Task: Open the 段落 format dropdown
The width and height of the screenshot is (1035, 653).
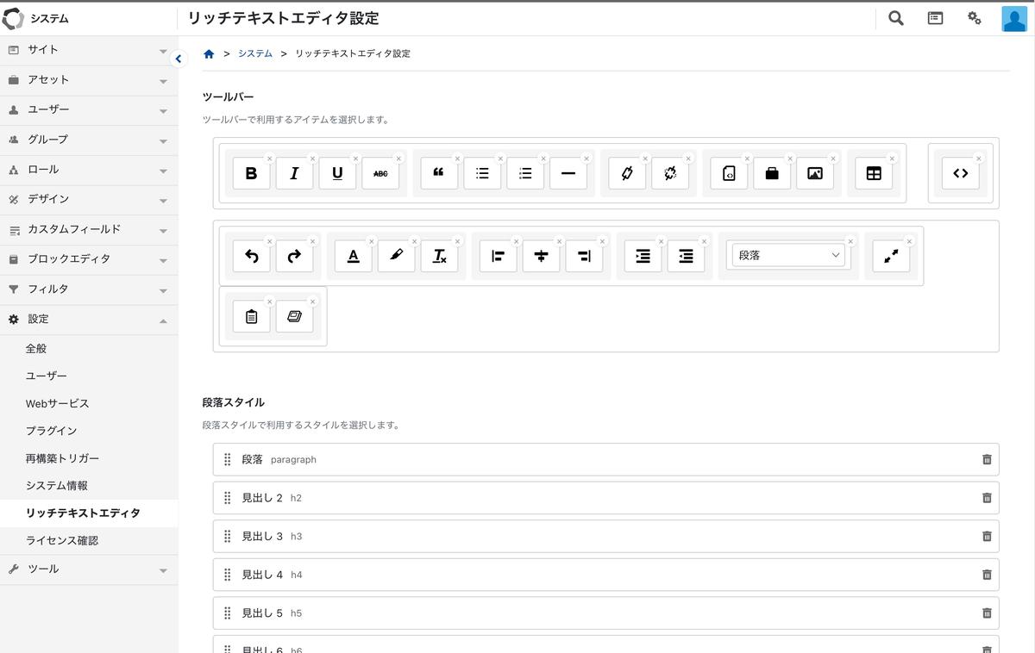Action: pyautogui.click(x=787, y=256)
